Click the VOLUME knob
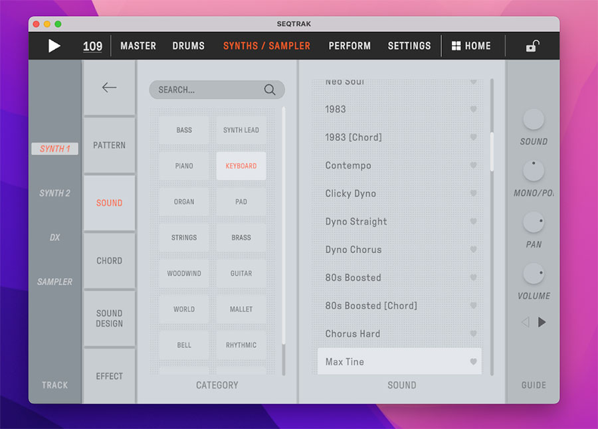598x429 pixels. [x=534, y=274]
